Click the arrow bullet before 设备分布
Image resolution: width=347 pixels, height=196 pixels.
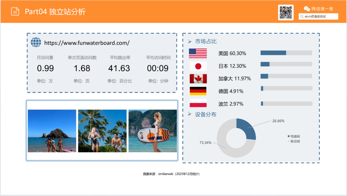[190, 114]
